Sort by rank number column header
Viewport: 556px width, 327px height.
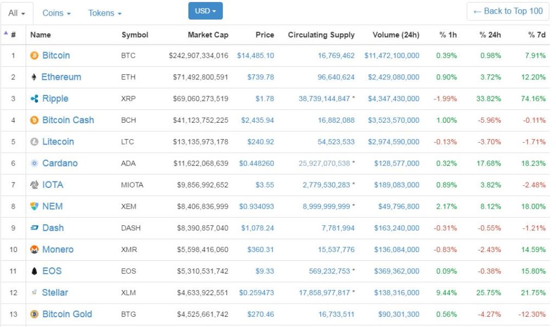point(13,35)
